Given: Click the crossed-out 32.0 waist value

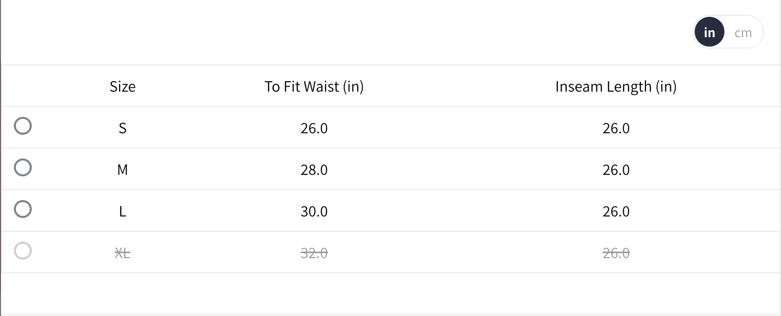Looking at the screenshot, I should [x=314, y=253].
